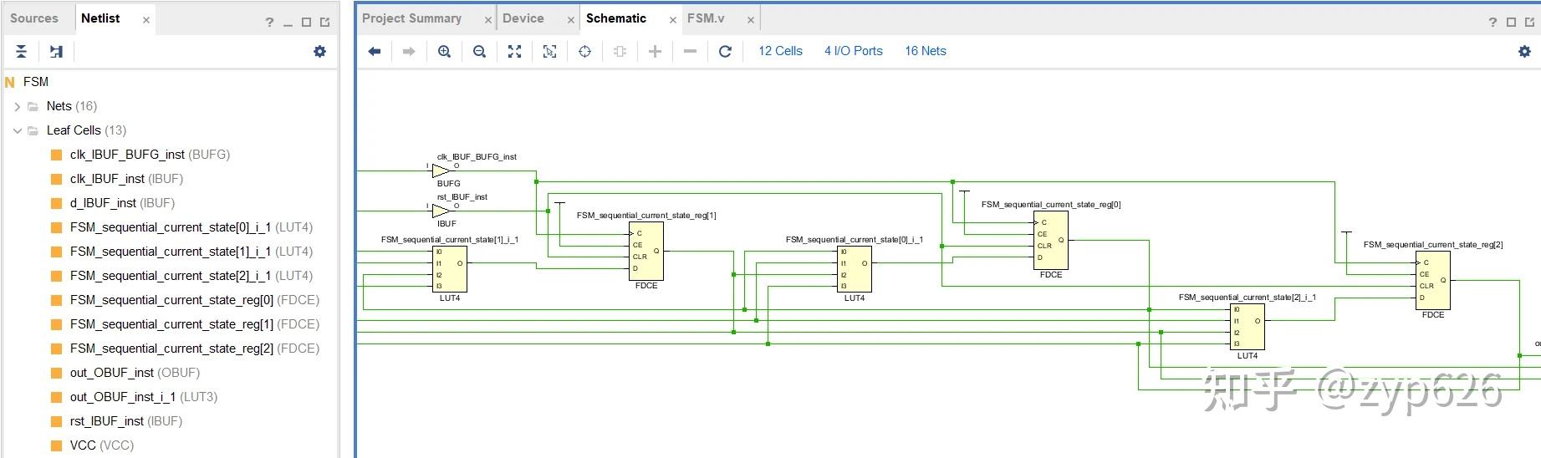Maximize the Schematic window

(x=1511, y=23)
